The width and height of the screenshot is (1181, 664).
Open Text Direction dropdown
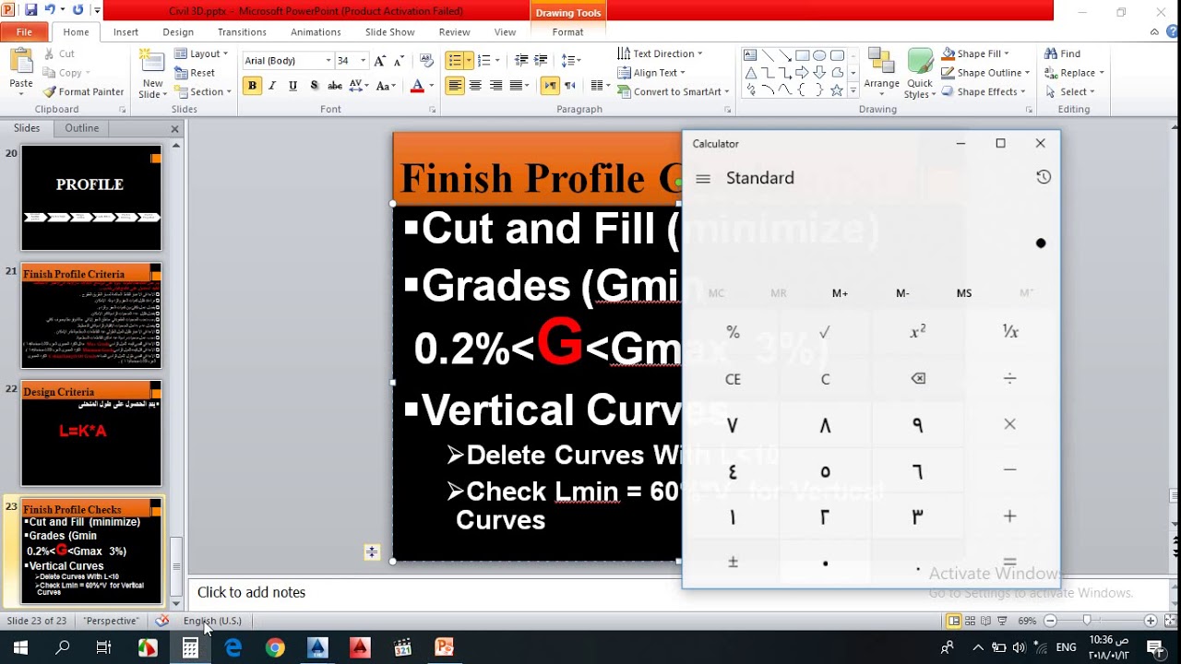coord(660,54)
